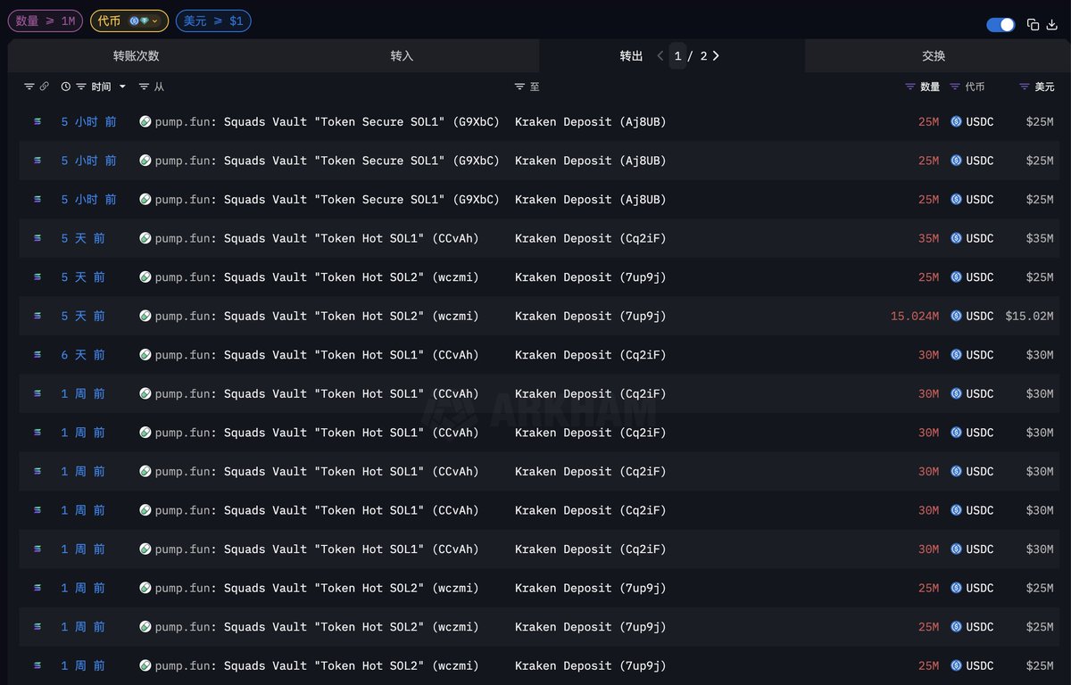1071x685 pixels.
Task: Click the download icon to export transfers
Action: pyautogui.click(x=1051, y=25)
